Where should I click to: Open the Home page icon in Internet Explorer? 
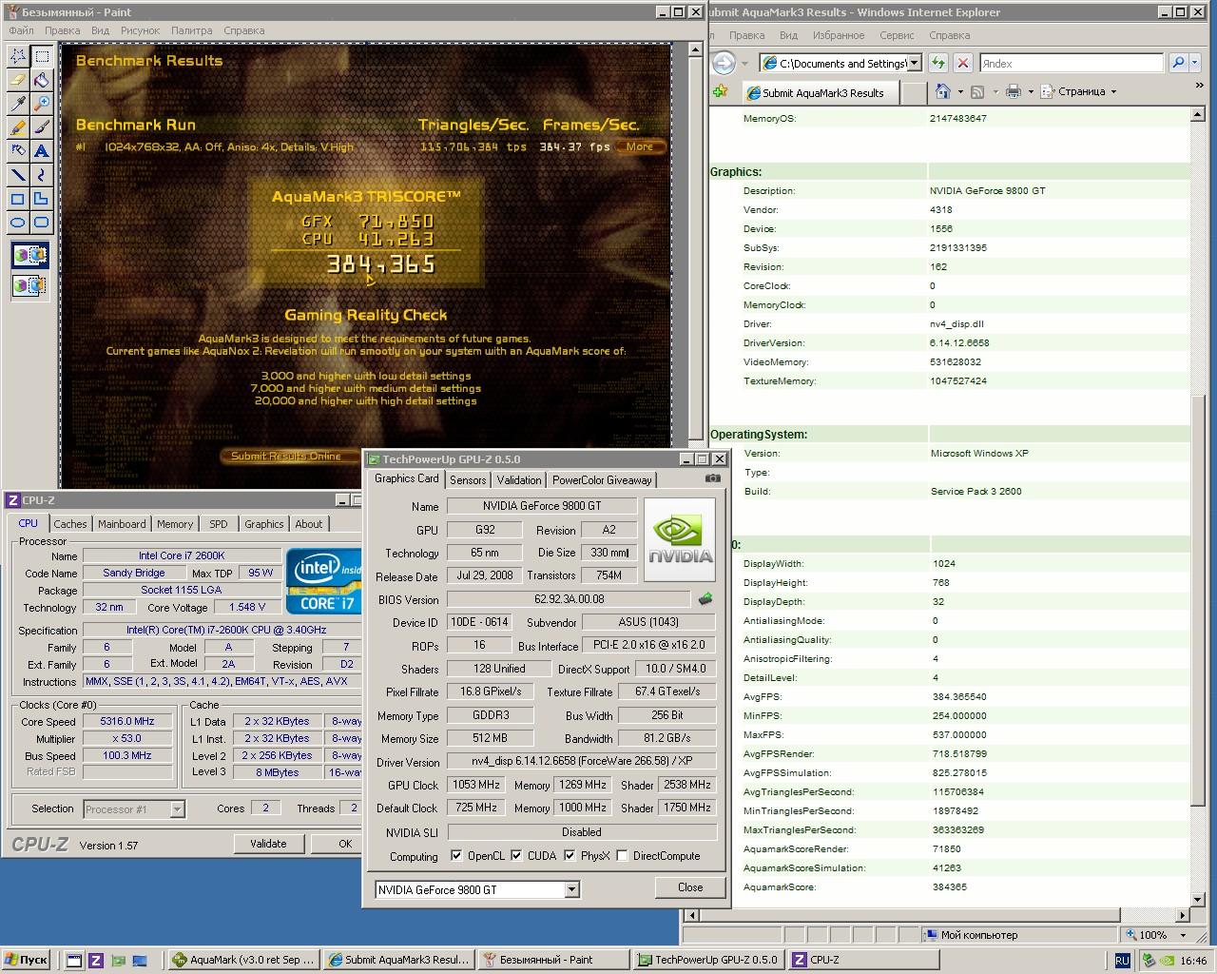coord(943,91)
